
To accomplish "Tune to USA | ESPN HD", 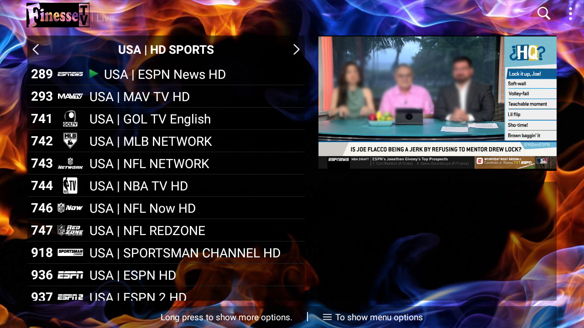I will [166, 275].
